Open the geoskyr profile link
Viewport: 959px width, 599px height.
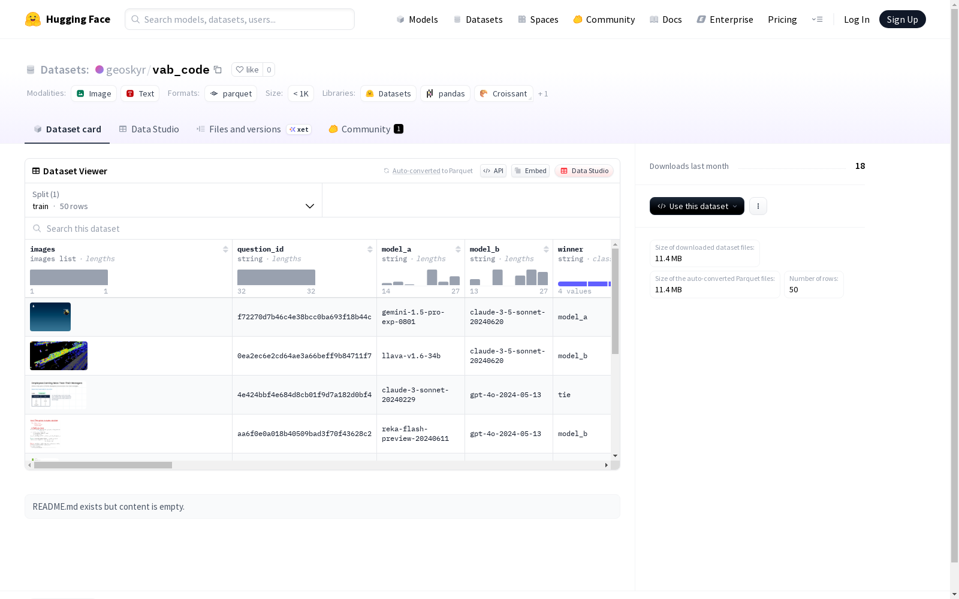tap(126, 69)
